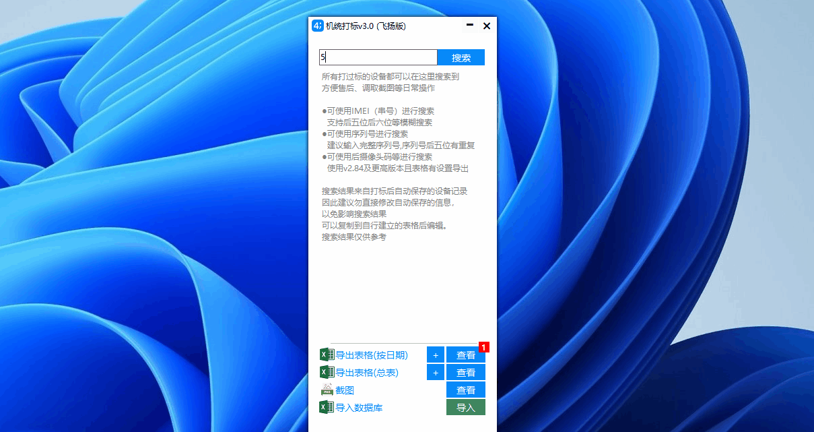View screenshots with the 截图 查看 button

(465, 390)
